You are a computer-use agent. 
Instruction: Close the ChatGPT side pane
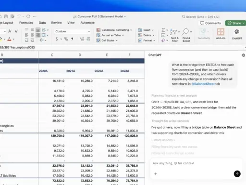(x=244, y=55)
